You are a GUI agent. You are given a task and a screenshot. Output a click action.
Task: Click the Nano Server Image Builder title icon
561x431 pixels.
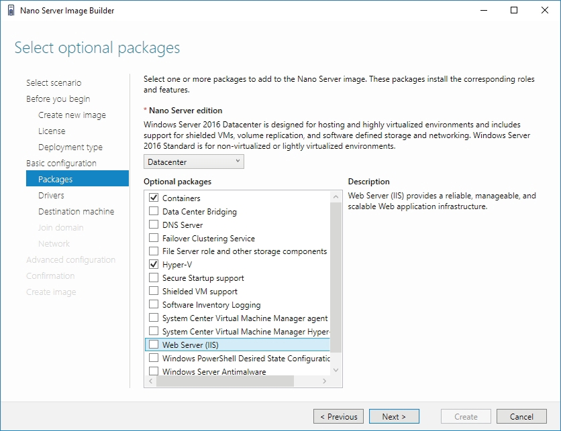(x=11, y=11)
